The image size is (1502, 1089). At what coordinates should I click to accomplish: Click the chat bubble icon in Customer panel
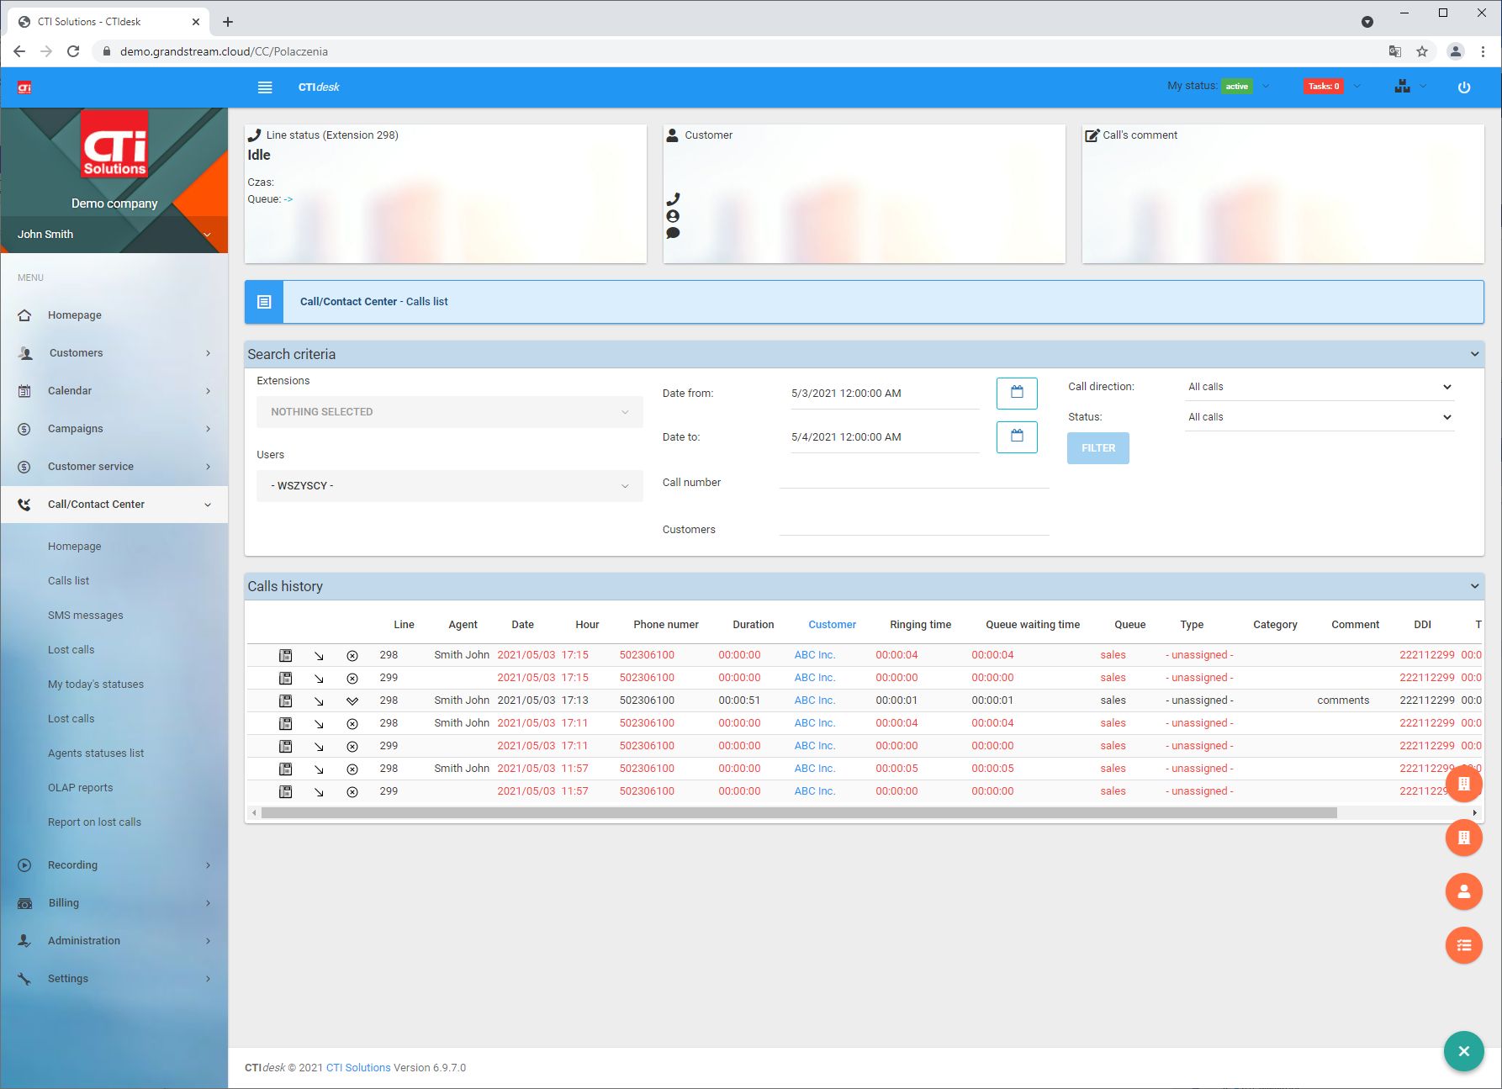click(x=673, y=233)
